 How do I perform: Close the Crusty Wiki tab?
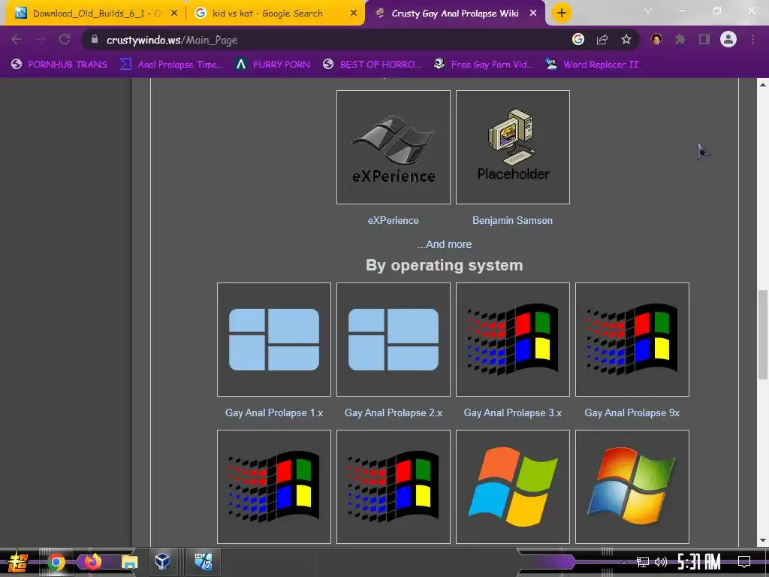(x=533, y=14)
